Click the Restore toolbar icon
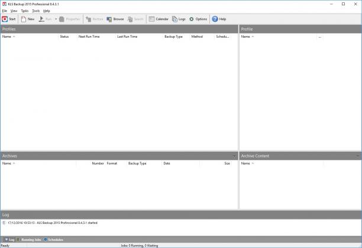The height and width of the screenshot is (248, 362). click(x=88, y=19)
